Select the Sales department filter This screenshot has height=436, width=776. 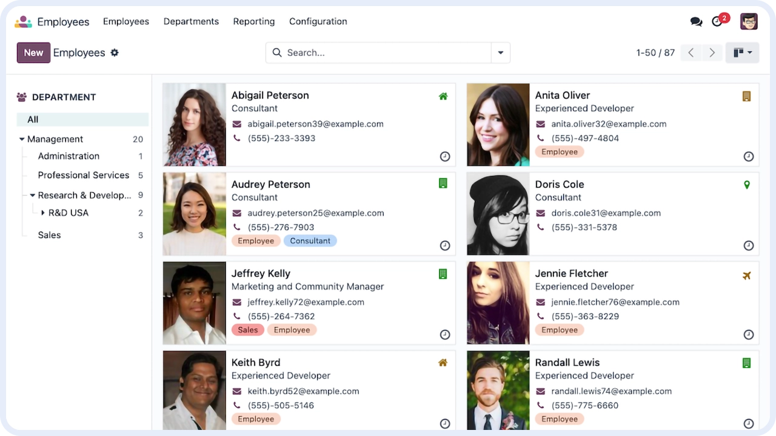click(x=49, y=235)
